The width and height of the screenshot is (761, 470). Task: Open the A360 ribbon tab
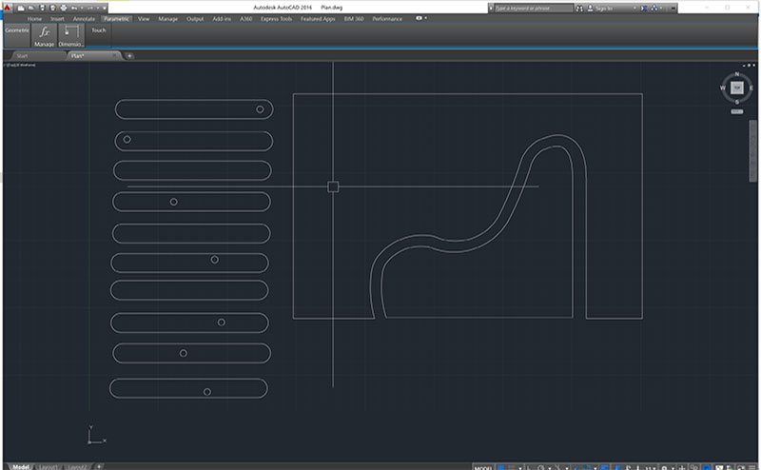point(246,19)
